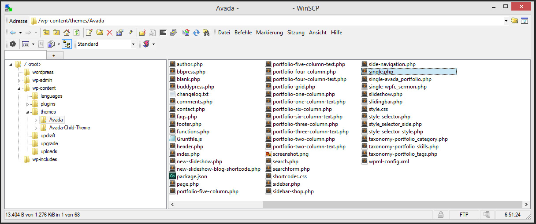
Task: Go to home directory icon
Action: coord(67,33)
